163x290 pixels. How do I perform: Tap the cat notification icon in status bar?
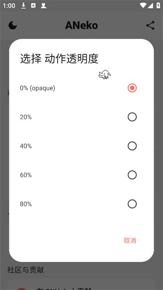pos(43,6)
